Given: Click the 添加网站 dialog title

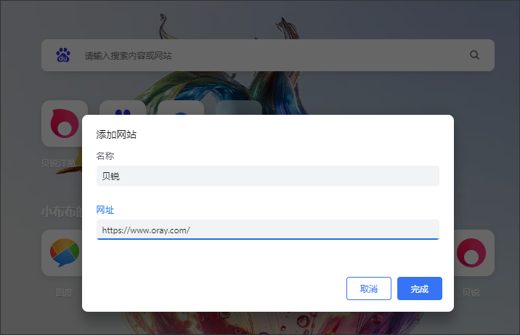Looking at the screenshot, I should coord(117,134).
